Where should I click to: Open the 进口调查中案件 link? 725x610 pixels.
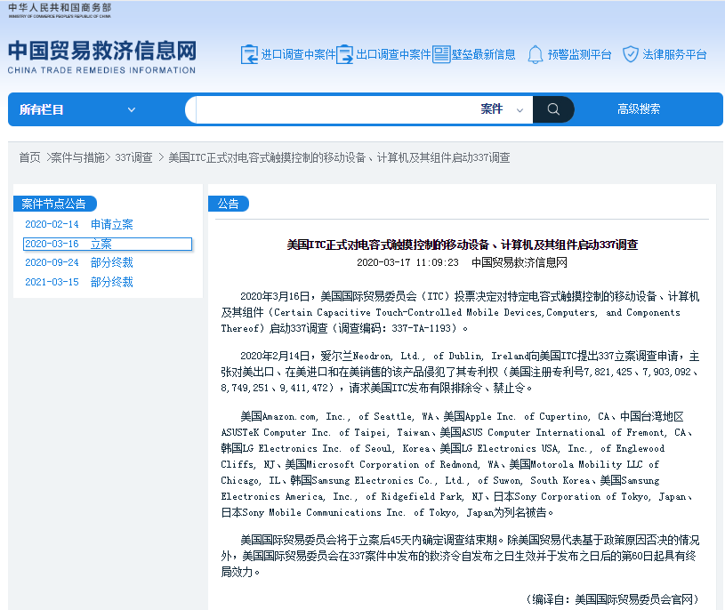coord(298,54)
